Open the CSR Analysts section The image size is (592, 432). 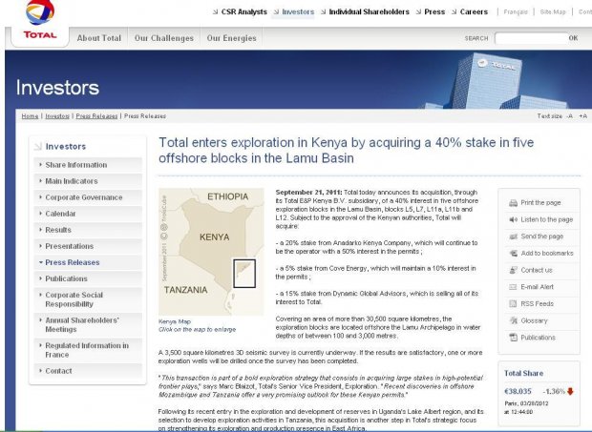[243, 12]
